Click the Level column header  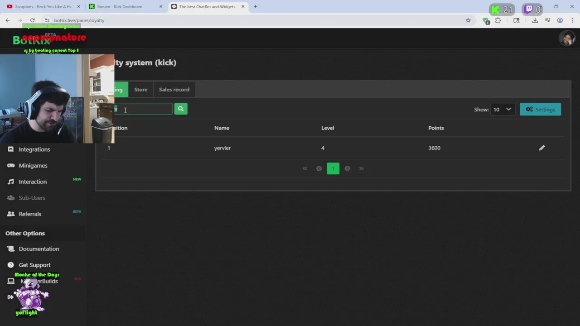tap(328, 128)
